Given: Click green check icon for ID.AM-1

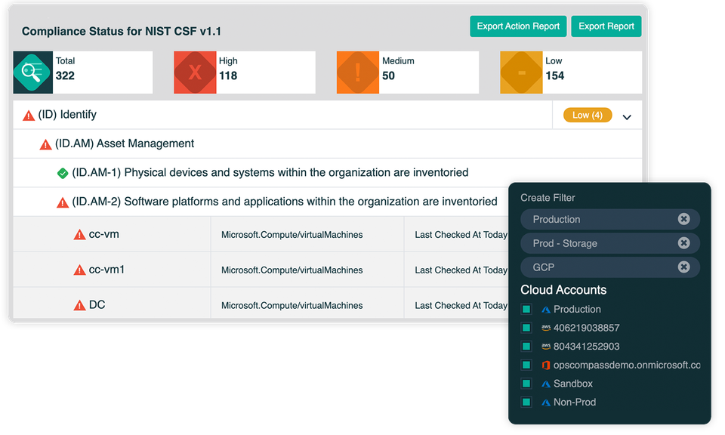Looking at the screenshot, I should click(63, 174).
